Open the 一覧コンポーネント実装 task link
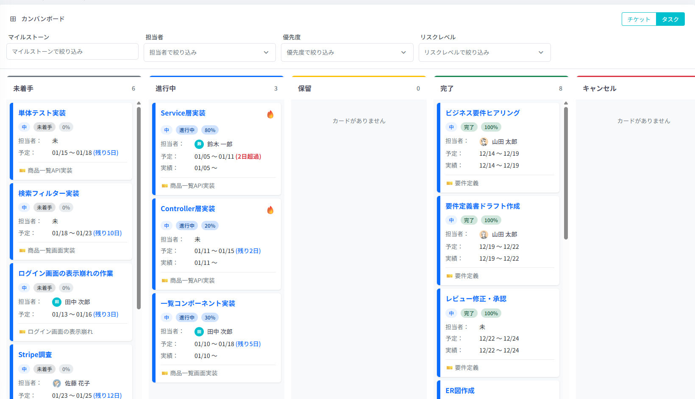This screenshot has width=695, height=399. (x=198, y=303)
